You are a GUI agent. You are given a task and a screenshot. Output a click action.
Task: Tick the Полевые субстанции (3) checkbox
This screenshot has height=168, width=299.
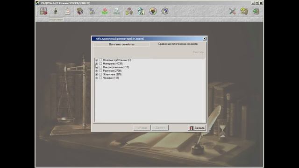(101, 60)
